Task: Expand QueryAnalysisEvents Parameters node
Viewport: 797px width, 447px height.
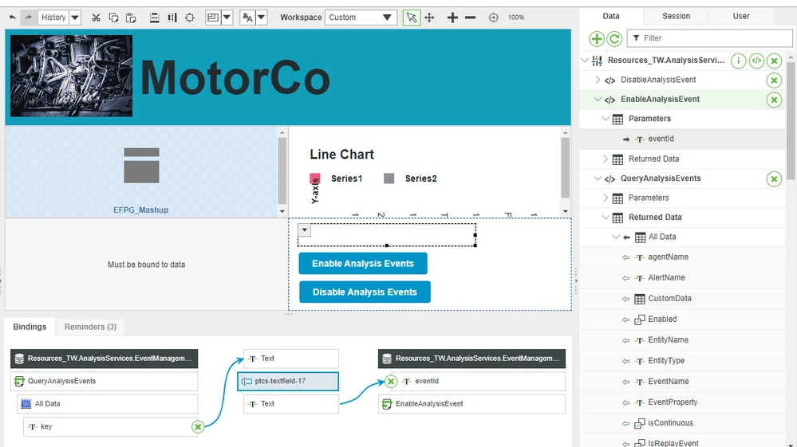Action: pos(606,198)
